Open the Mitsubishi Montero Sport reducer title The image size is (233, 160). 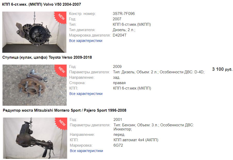(x=64, y=110)
